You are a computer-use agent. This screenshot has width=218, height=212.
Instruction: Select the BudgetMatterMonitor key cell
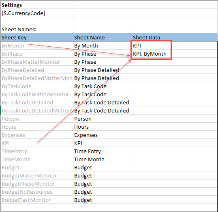(x=37, y=175)
